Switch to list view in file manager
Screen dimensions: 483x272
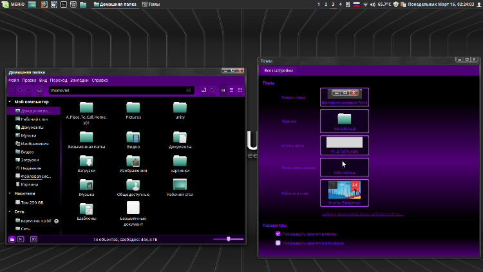232,90
